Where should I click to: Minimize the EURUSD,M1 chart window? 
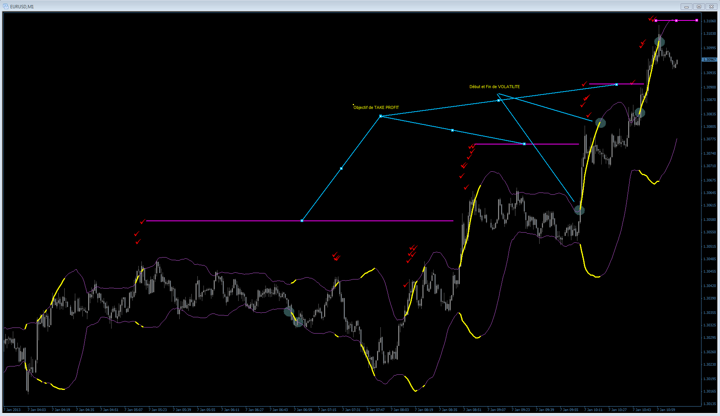click(686, 6)
